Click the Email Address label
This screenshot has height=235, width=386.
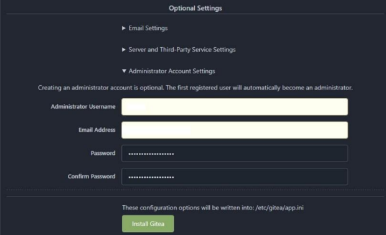96,130
